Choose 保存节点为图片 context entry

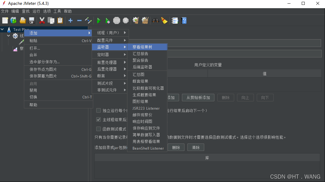(x=58, y=69)
